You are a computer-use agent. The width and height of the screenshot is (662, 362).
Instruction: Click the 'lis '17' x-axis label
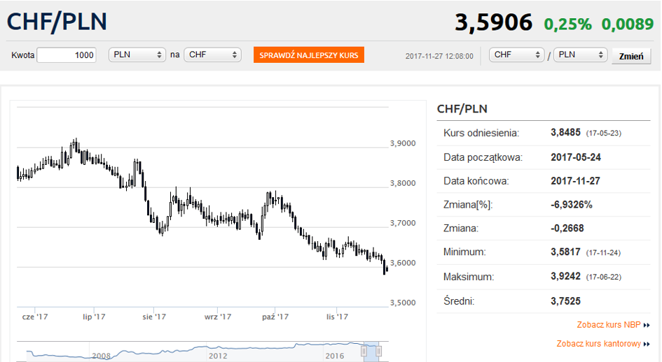pyautogui.click(x=338, y=317)
